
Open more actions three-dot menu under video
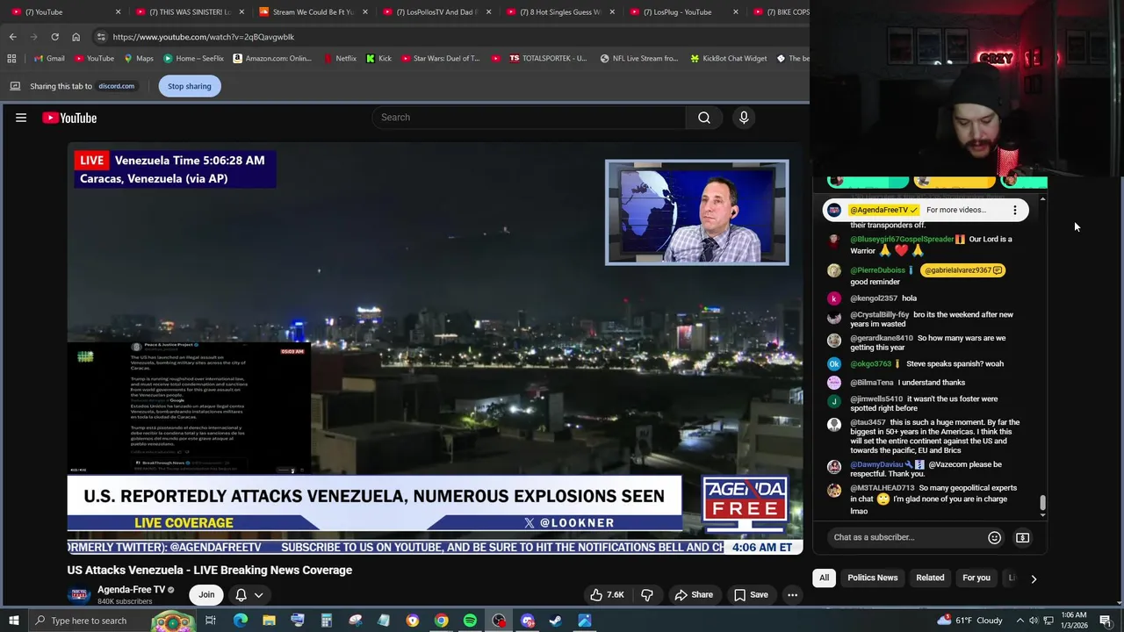coord(792,595)
